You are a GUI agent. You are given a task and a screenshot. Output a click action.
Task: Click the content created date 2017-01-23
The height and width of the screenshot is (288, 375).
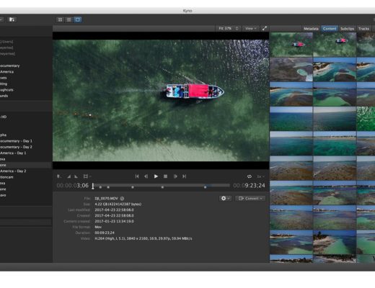coord(114,221)
